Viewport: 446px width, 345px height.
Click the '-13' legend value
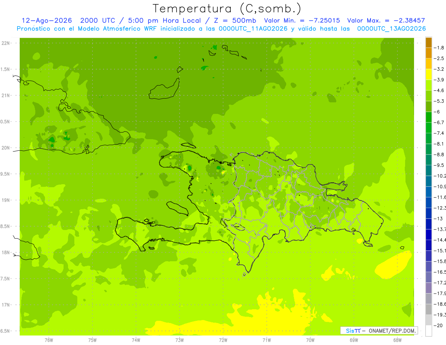click(x=438, y=218)
